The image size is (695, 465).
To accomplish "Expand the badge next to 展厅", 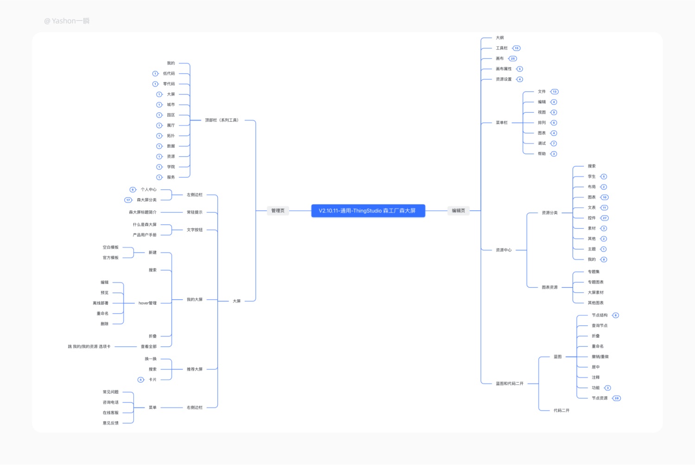I will point(159,126).
